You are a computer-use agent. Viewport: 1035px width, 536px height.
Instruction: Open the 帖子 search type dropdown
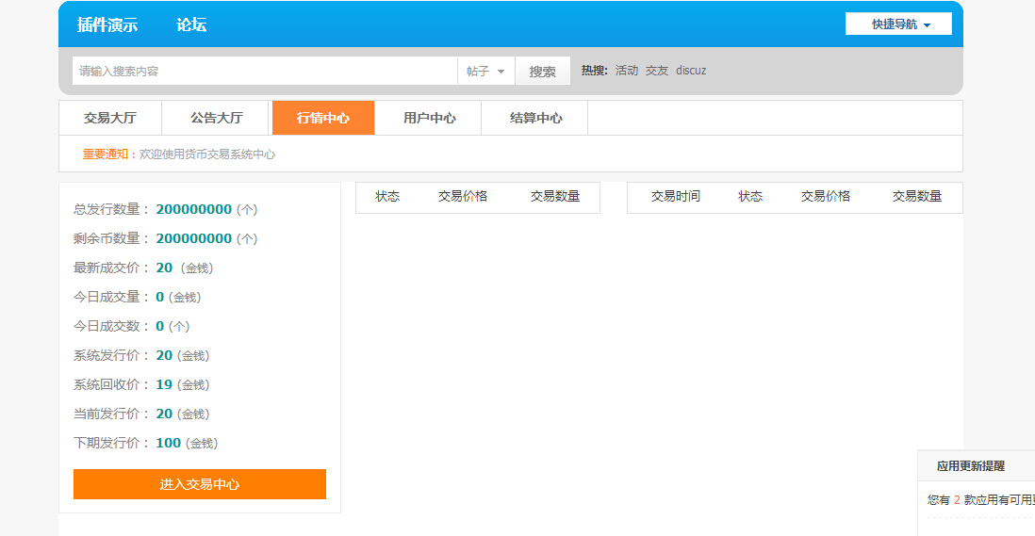tap(485, 71)
